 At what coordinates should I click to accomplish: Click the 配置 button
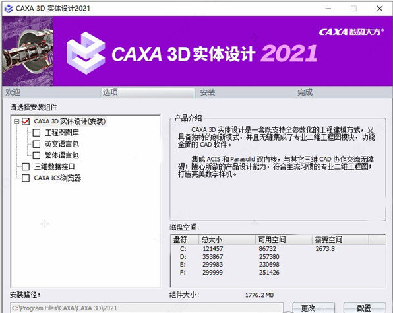point(364,308)
